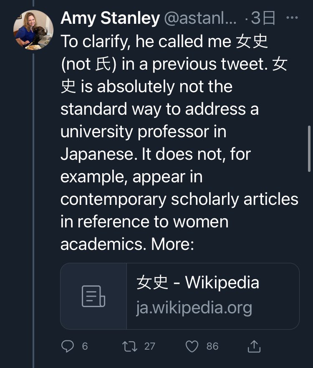Click the share upload icon
This screenshot has height=368, width=313.
click(254, 346)
